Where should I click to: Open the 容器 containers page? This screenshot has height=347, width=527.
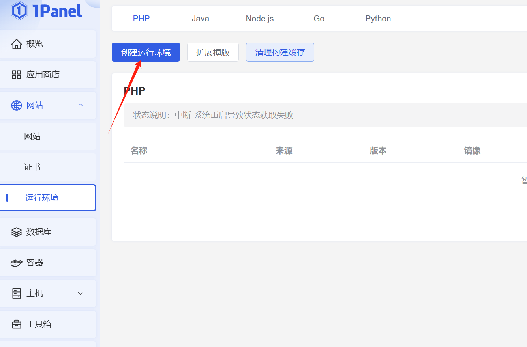coord(48,263)
